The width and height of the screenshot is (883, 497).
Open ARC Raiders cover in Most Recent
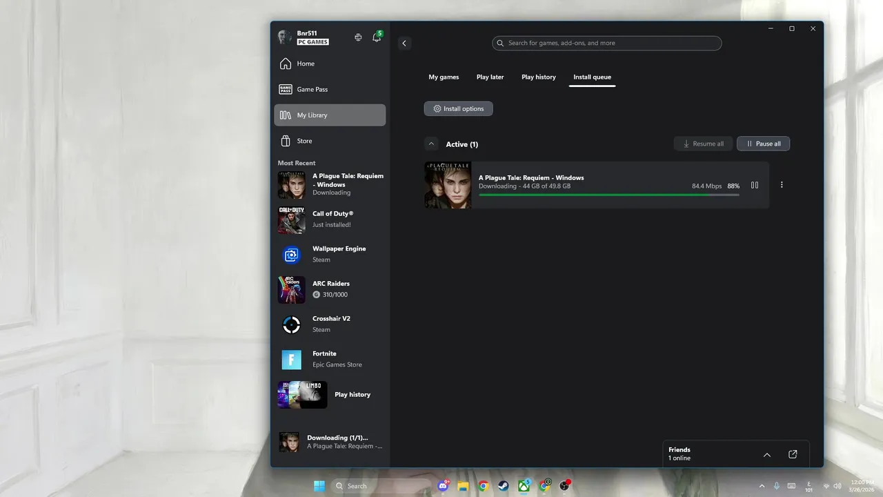pyautogui.click(x=291, y=290)
